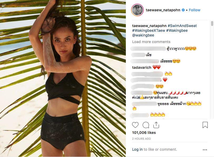Viewport: 214px width, 157px height.
Task: Open the comment bubble icon
Action: [x=146, y=125]
